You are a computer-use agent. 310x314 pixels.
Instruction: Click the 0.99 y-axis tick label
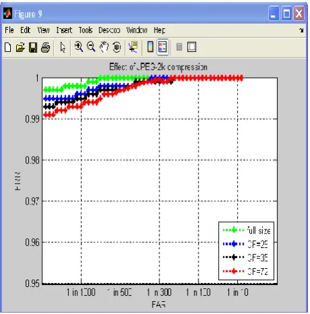[32, 119]
